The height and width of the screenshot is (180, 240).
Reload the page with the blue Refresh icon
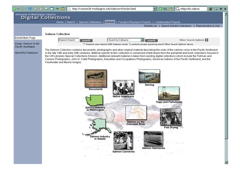click(x=30, y=9)
